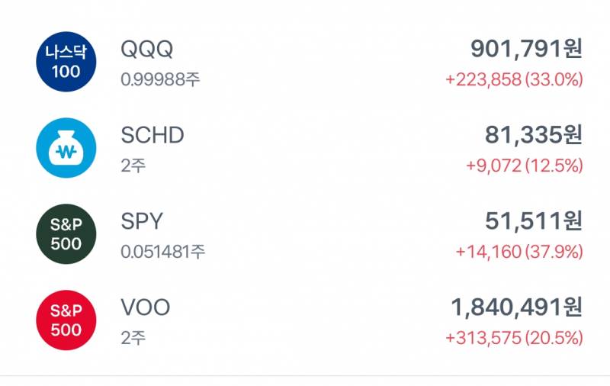Tap QQQ share count 0.99988주
The width and height of the screenshot is (610, 386).
point(160,79)
